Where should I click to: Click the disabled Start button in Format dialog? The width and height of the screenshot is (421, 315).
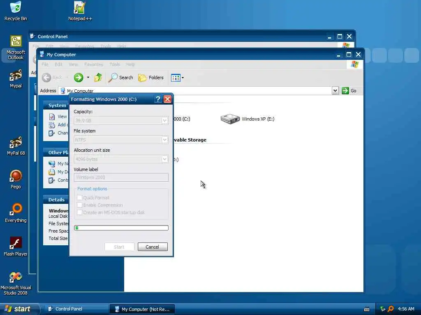pyautogui.click(x=119, y=247)
